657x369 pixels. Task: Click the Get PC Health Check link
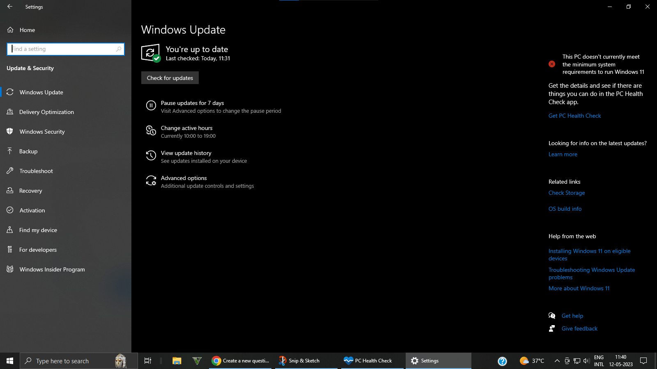574,116
